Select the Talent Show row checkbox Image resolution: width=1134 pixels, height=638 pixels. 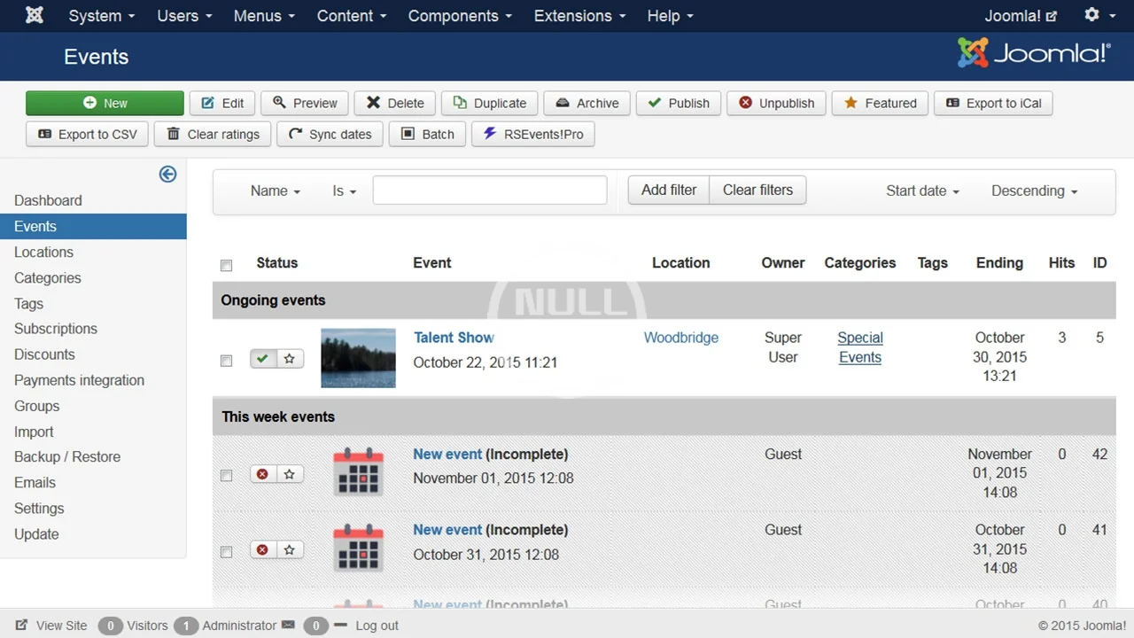point(226,361)
